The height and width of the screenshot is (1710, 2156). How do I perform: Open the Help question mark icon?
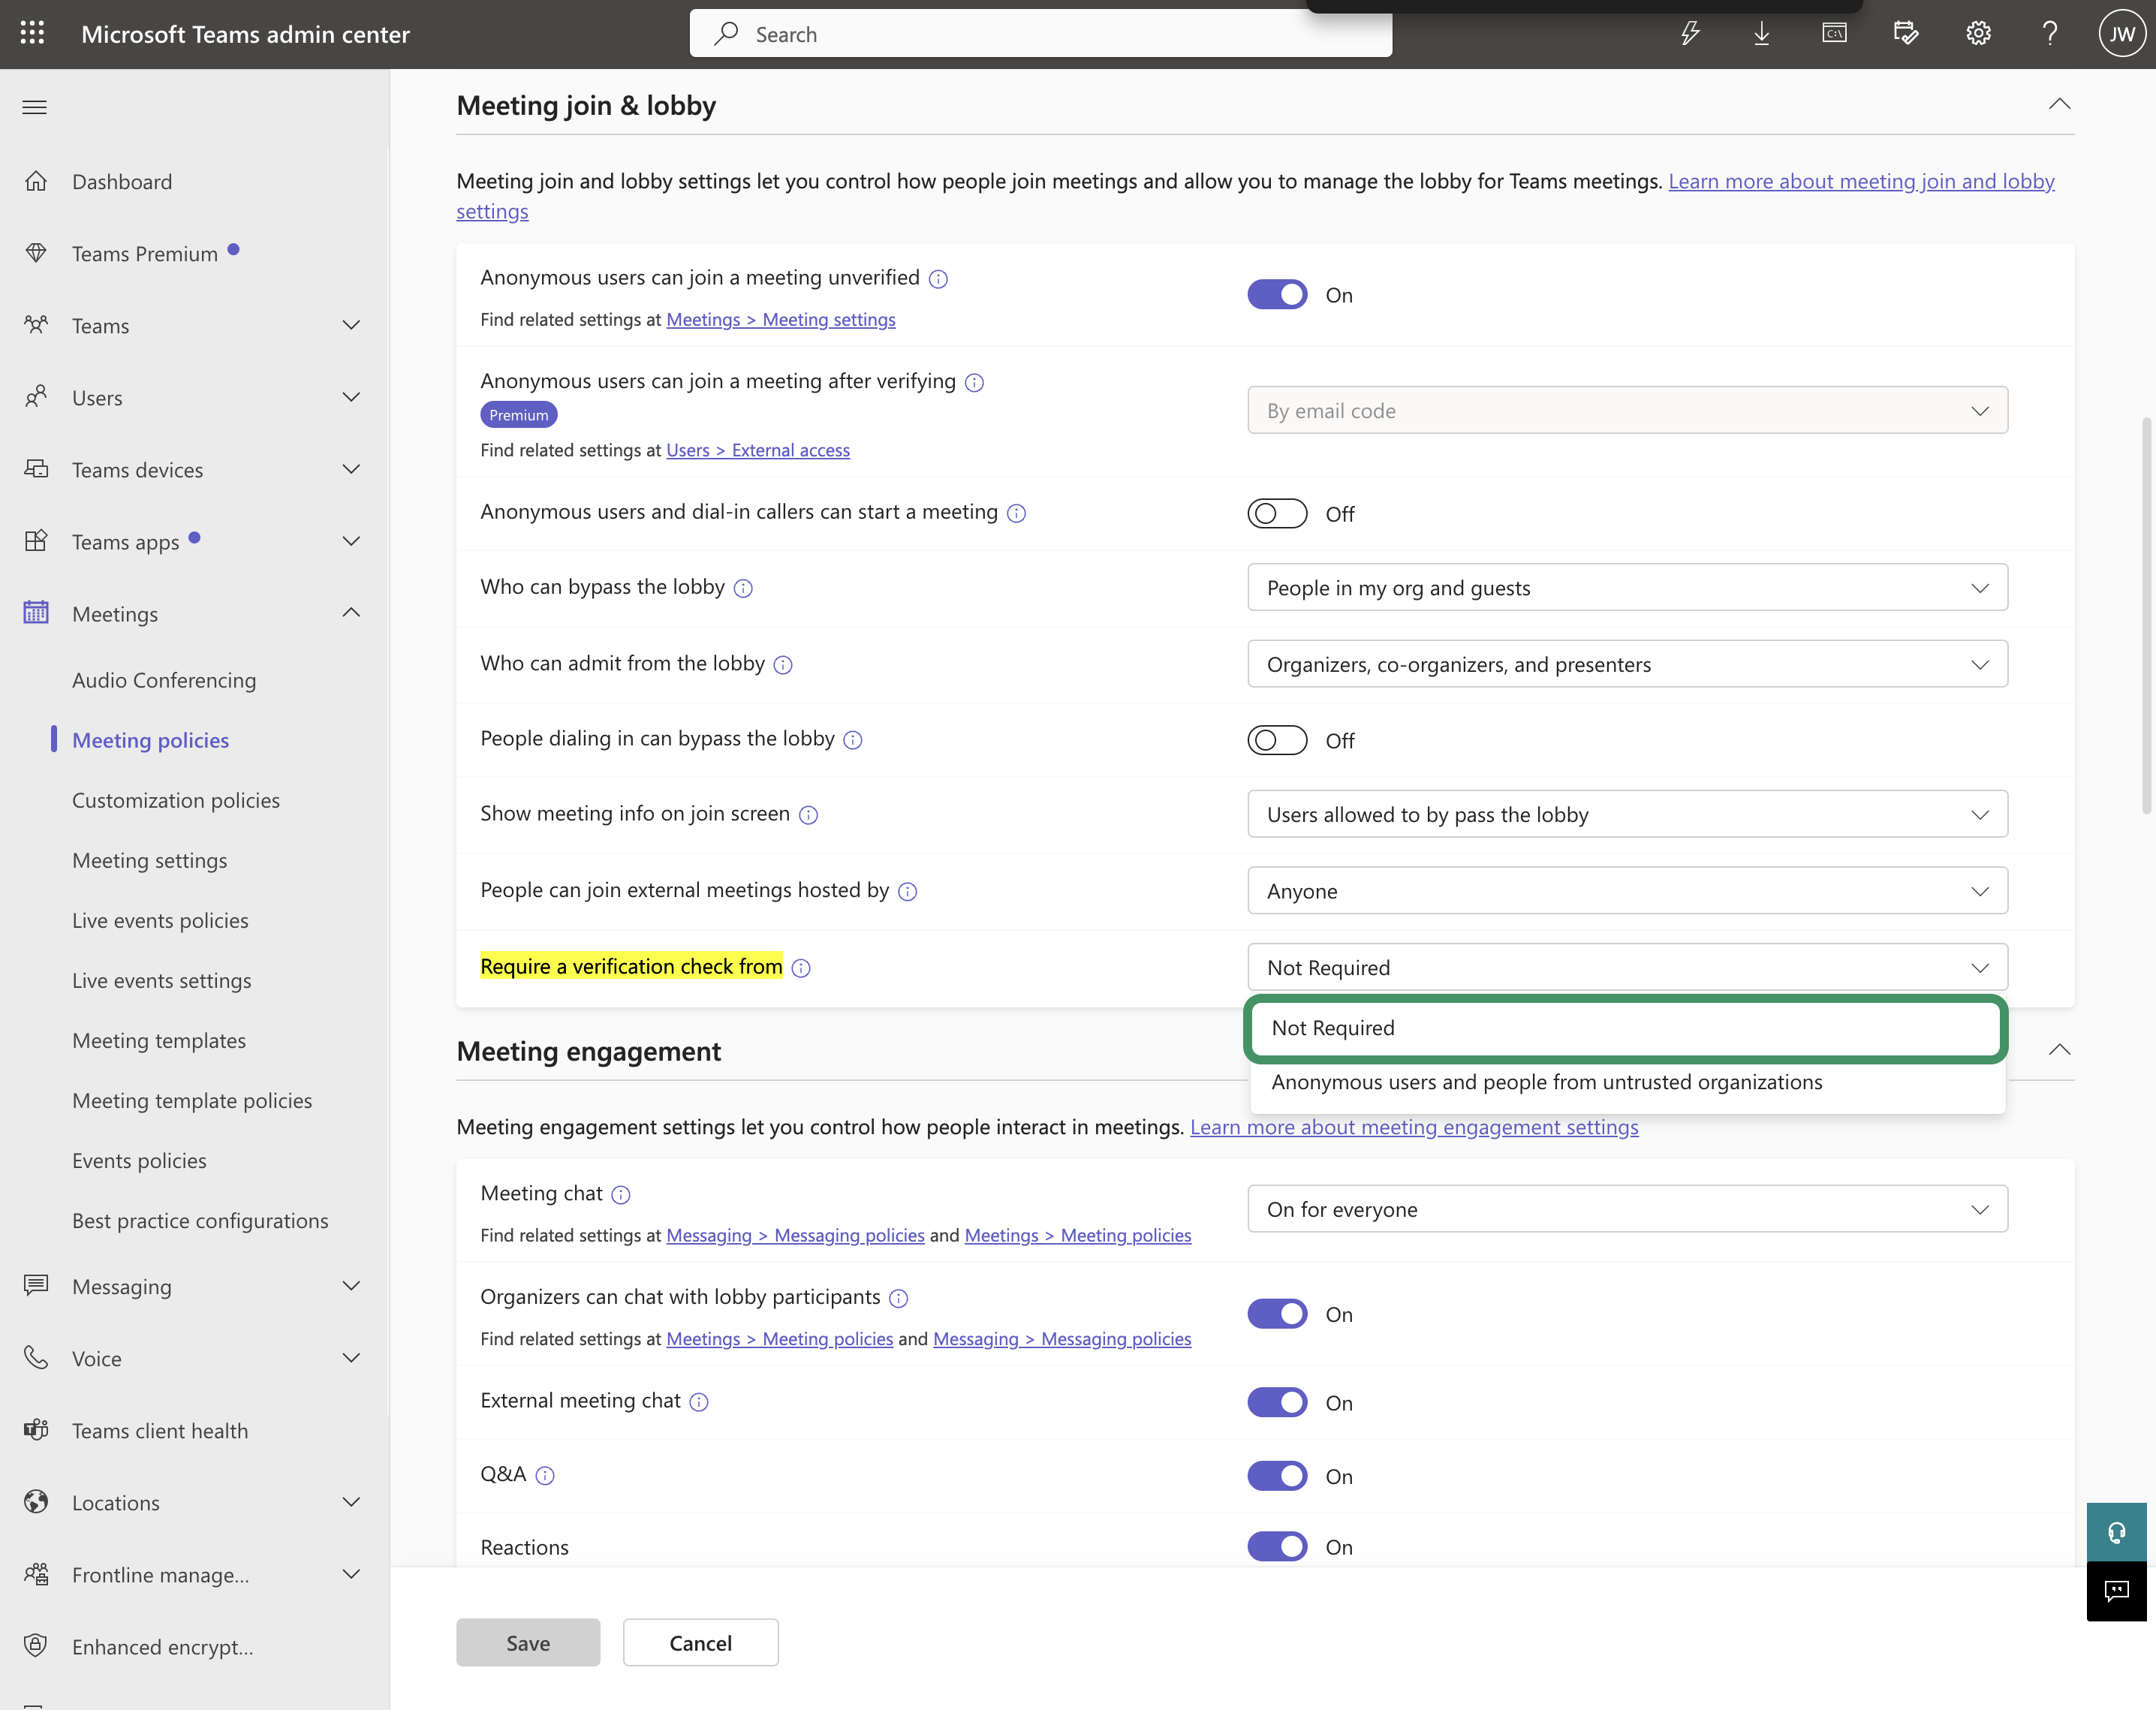click(2050, 34)
